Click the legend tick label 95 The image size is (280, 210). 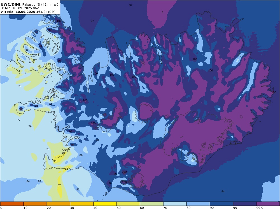235,208
